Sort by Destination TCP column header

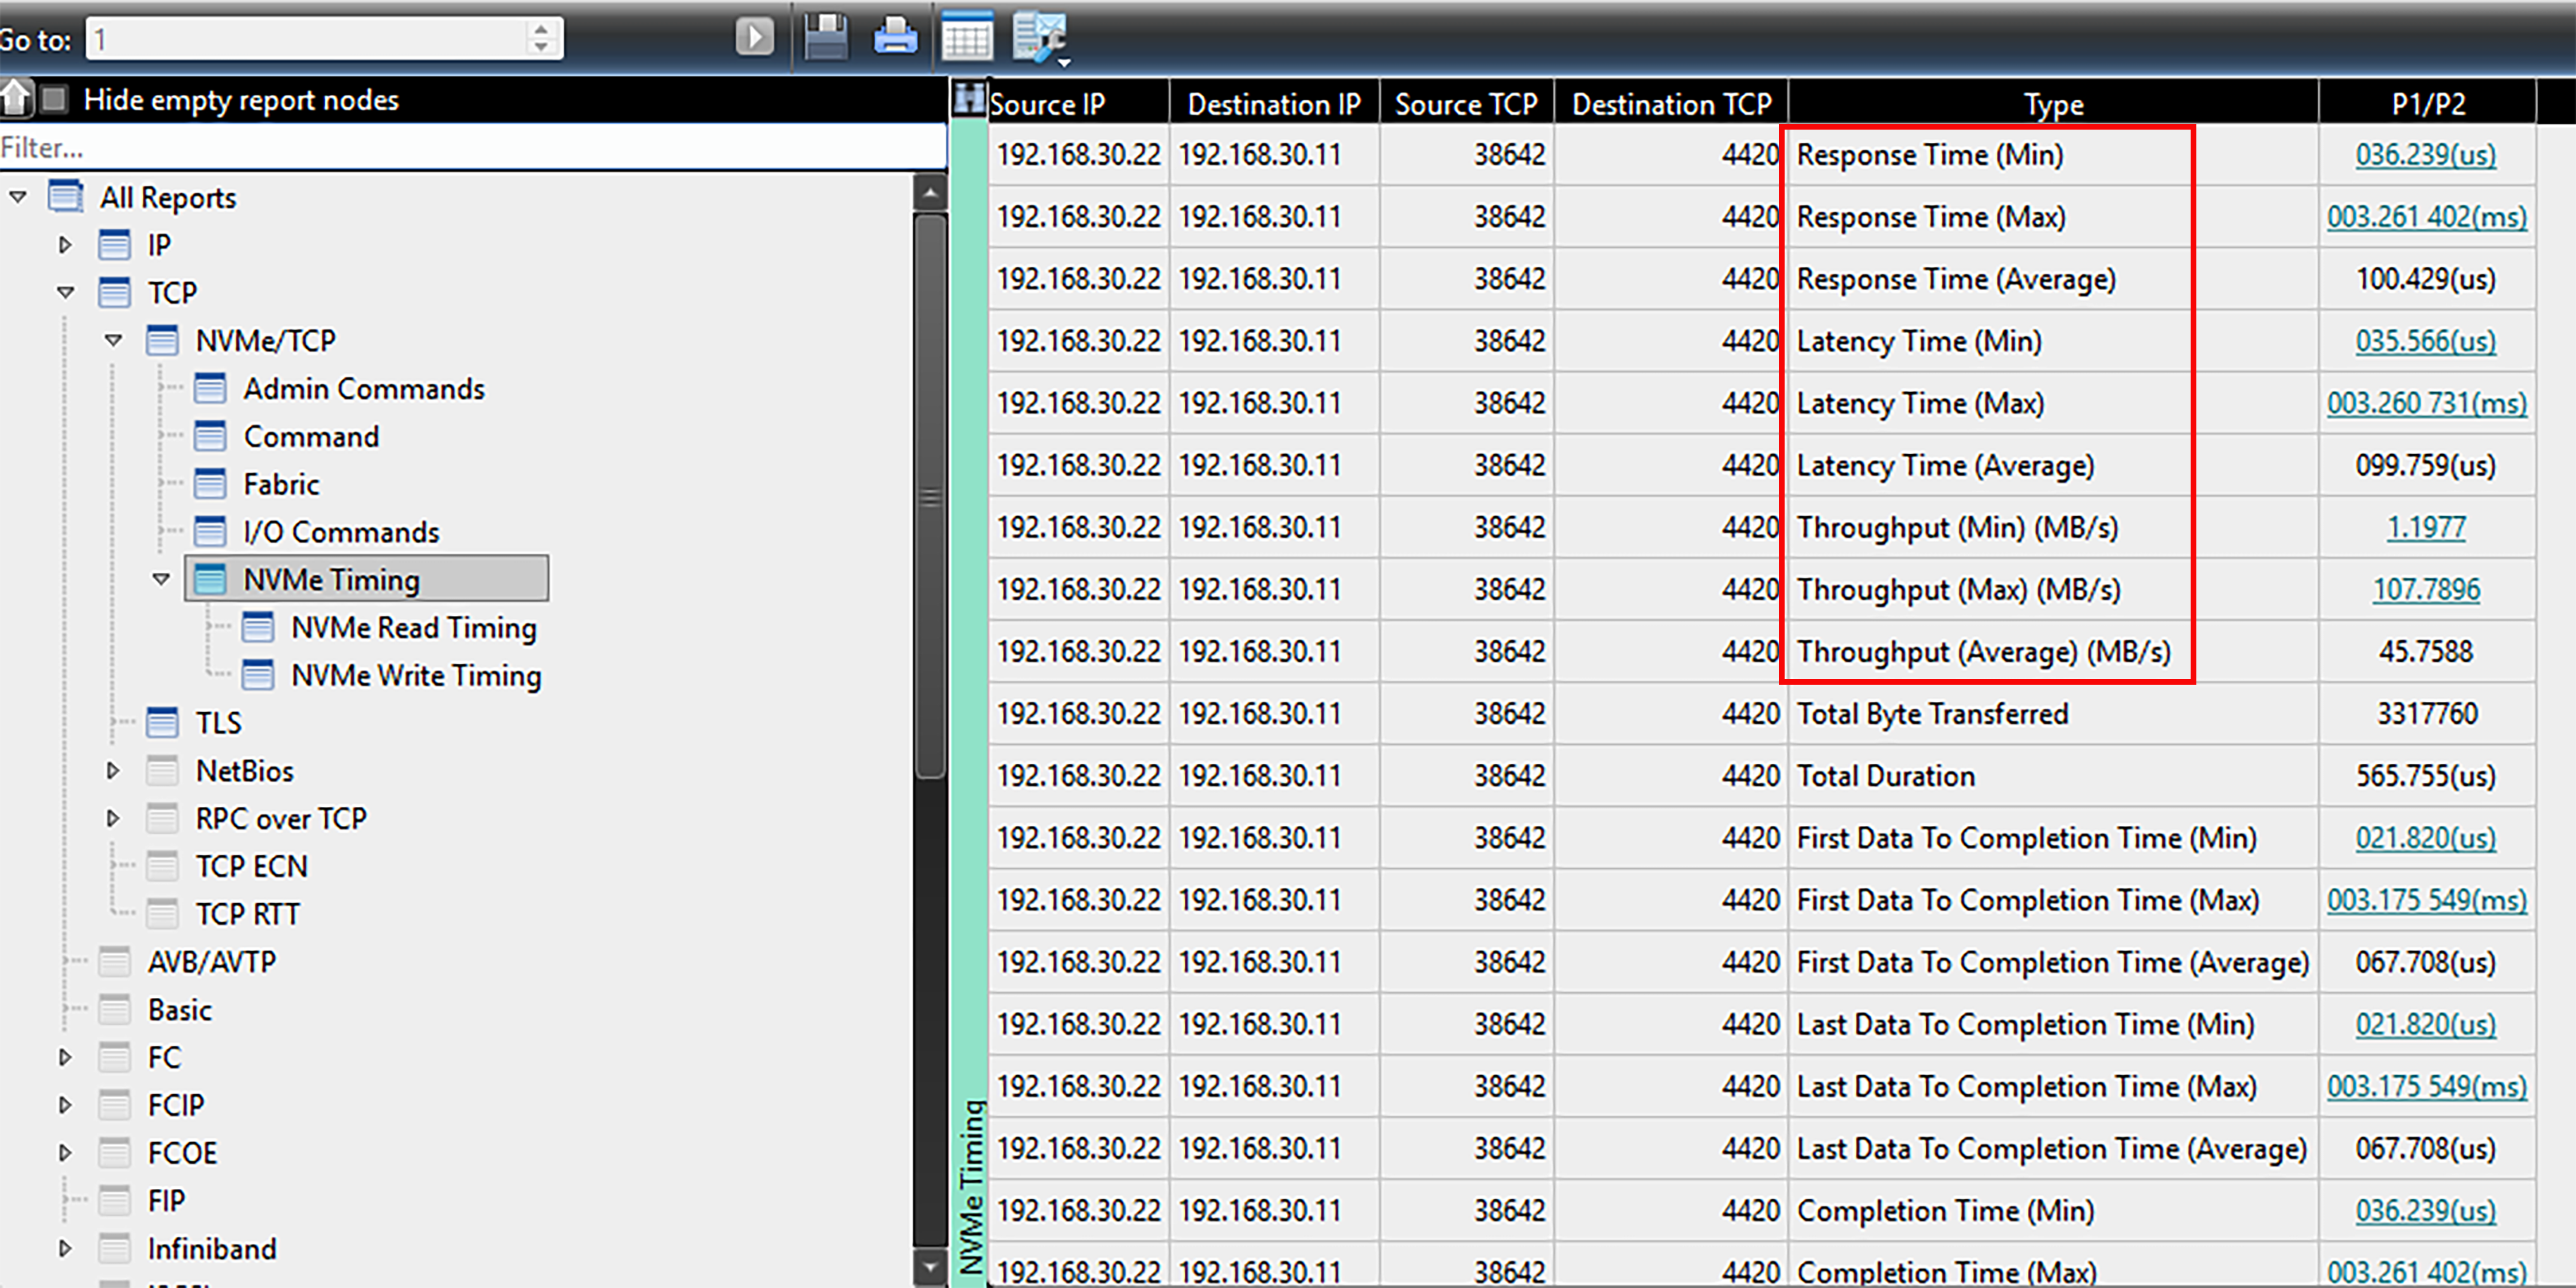(x=1671, y=104)
